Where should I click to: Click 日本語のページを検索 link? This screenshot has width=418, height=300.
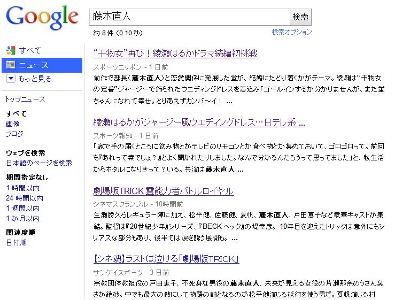39,163
